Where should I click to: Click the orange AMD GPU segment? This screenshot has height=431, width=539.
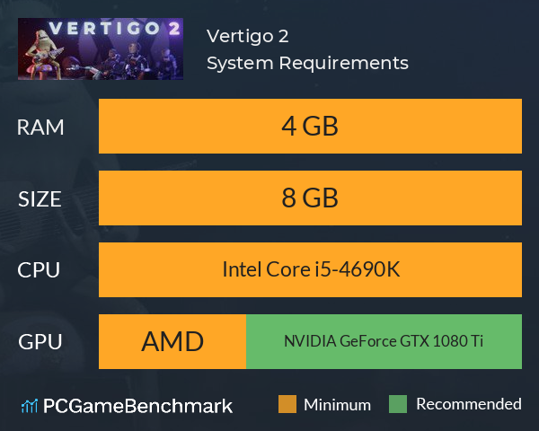point(172,341)
